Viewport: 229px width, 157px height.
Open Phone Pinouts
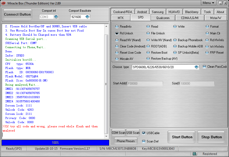point(126,141)
